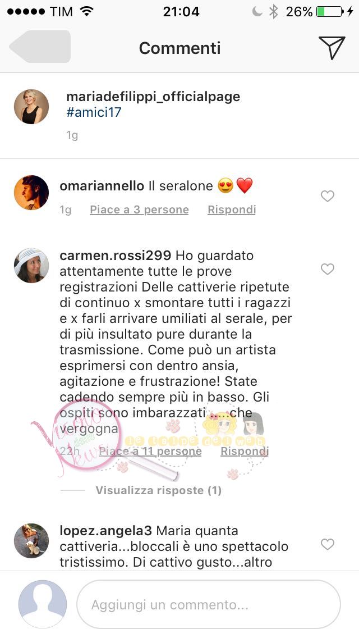The width and height of the screenshot is (359, 638).
Task: Like omariannello's comment with the heart
Action: click(x=327, y=196)
